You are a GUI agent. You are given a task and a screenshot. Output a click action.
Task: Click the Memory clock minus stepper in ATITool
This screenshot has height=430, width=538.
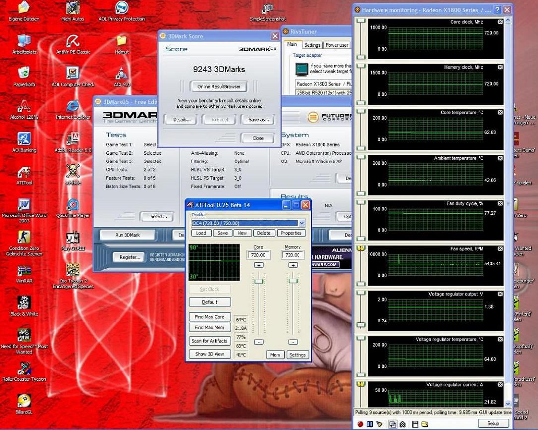(293, 342)
